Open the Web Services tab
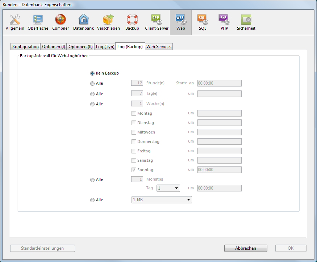 [159, 47]
